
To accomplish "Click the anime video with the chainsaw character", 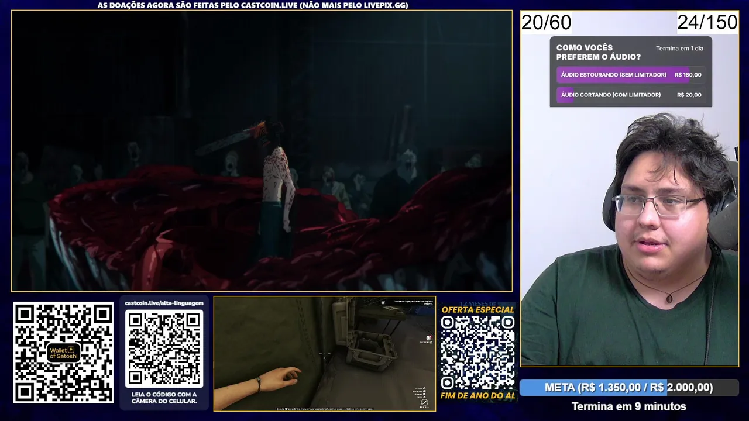I will point(262,151).
